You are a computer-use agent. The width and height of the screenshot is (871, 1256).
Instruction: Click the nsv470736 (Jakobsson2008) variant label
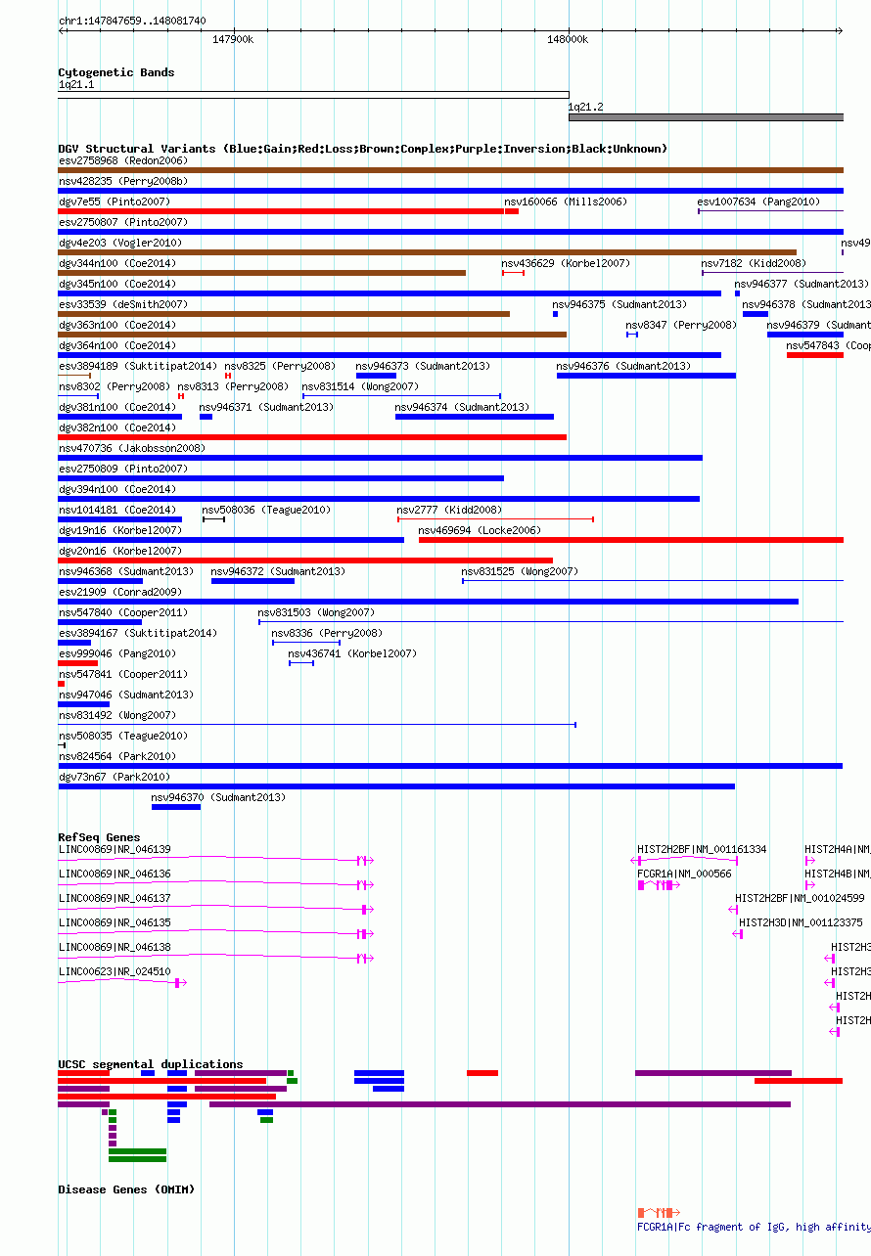(132, 448)
